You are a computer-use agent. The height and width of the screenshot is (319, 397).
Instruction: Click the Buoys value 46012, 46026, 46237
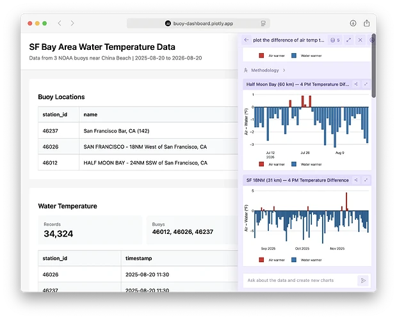[x=182, y=232]
